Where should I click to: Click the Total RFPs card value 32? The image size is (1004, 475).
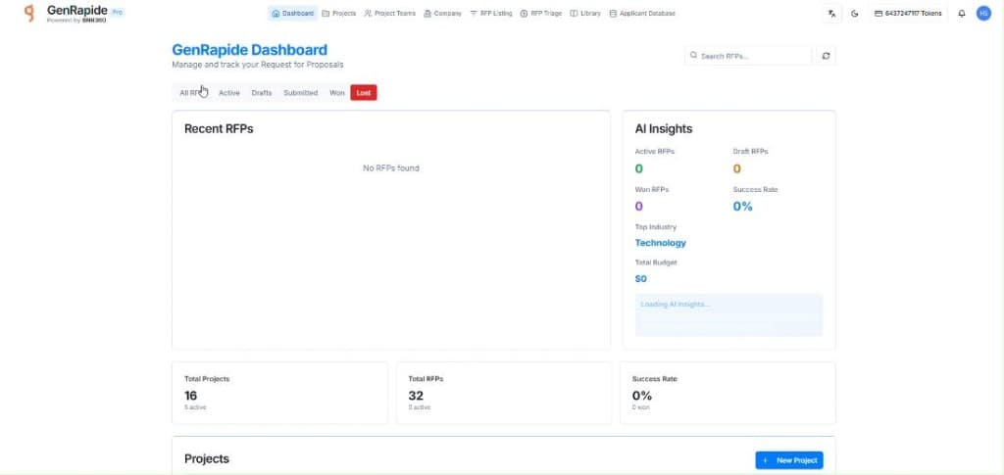click(416, 396)
